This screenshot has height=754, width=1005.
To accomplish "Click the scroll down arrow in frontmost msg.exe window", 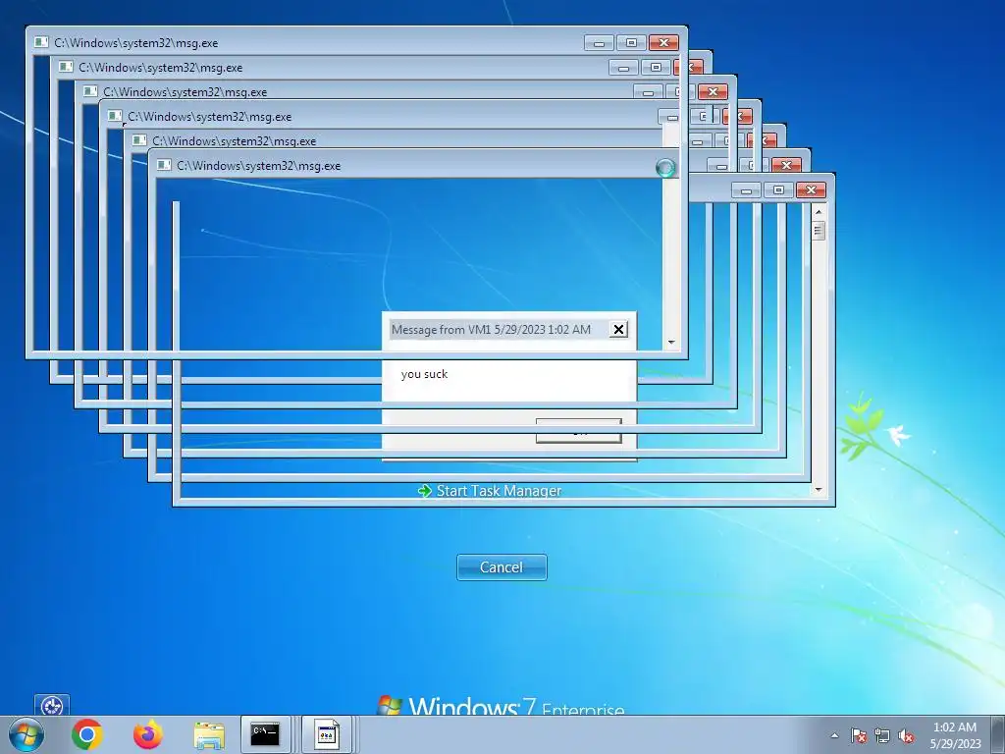I will coord(671,343).
